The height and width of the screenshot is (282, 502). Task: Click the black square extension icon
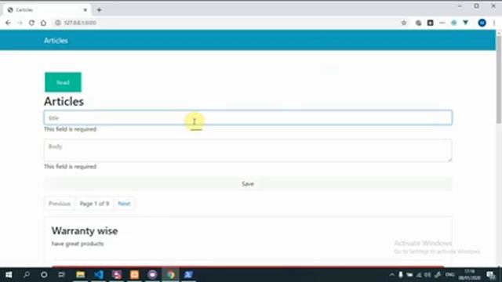pos(431,23)
